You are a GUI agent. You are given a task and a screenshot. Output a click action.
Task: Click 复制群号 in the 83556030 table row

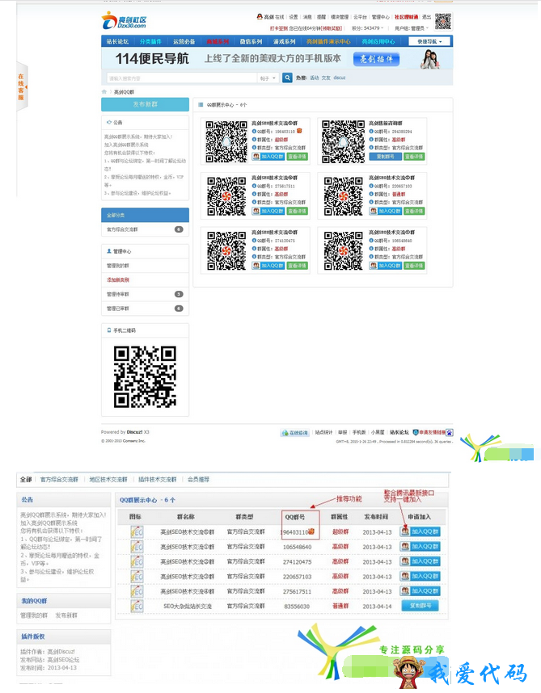421,606
